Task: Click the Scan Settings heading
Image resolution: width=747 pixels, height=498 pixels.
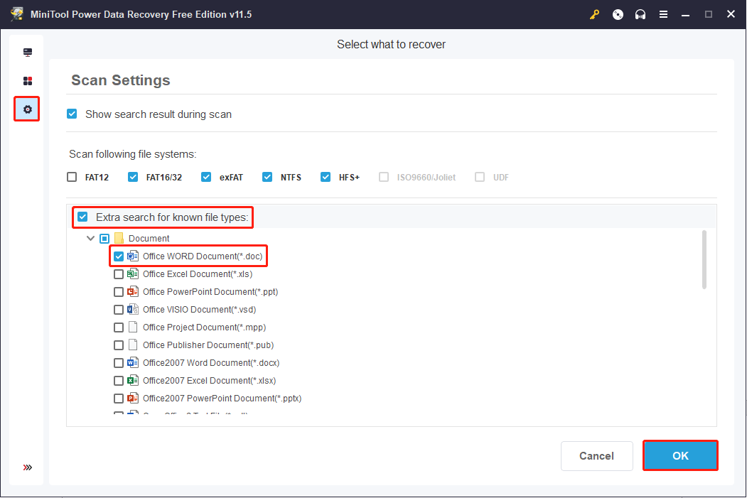Action: [x=121, y=80]
